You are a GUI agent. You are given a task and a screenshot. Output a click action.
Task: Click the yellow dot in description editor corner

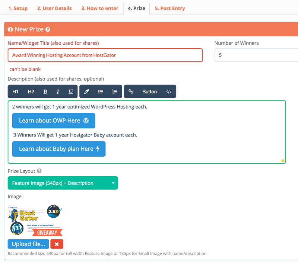[283, 161]
